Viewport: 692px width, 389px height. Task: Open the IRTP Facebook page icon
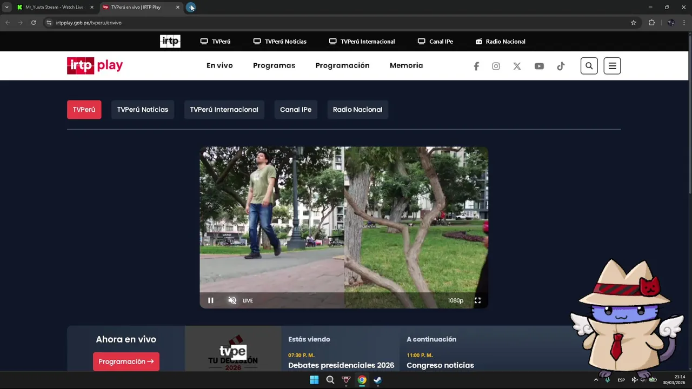point(476,66)
